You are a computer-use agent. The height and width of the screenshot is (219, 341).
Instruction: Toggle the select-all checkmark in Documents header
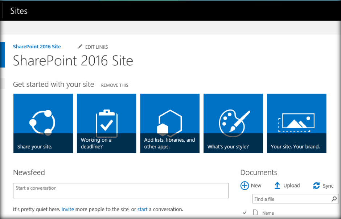coord(245,213)
